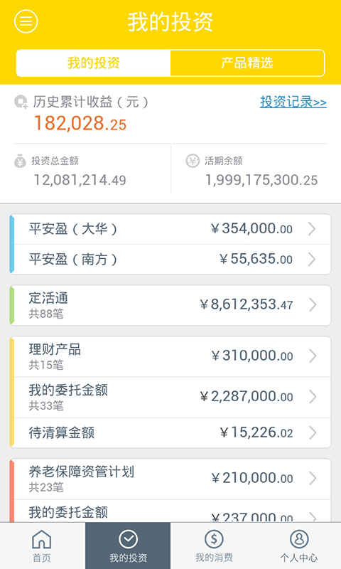Tap the money bag icon beside 投资总金额
The width and height of the screenshot is (341, 569).
(x=21, y=161)
